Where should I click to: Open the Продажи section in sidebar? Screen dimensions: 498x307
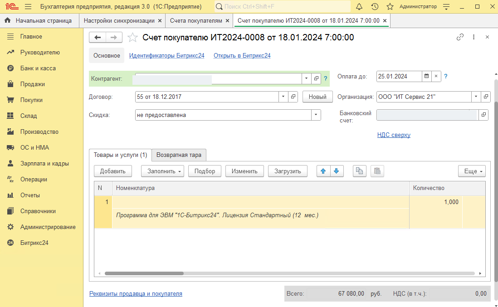tap(33, 84)
